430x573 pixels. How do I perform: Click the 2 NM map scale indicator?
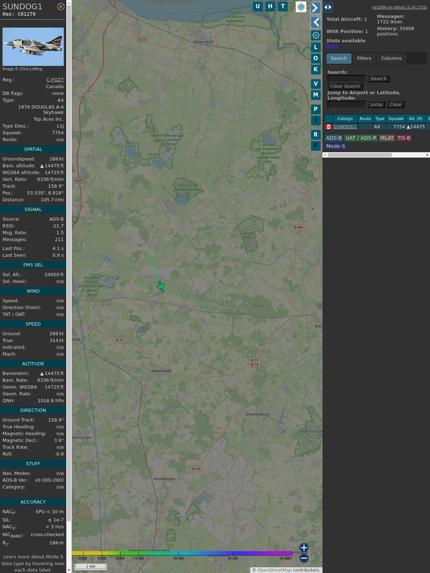pos(91,567)
